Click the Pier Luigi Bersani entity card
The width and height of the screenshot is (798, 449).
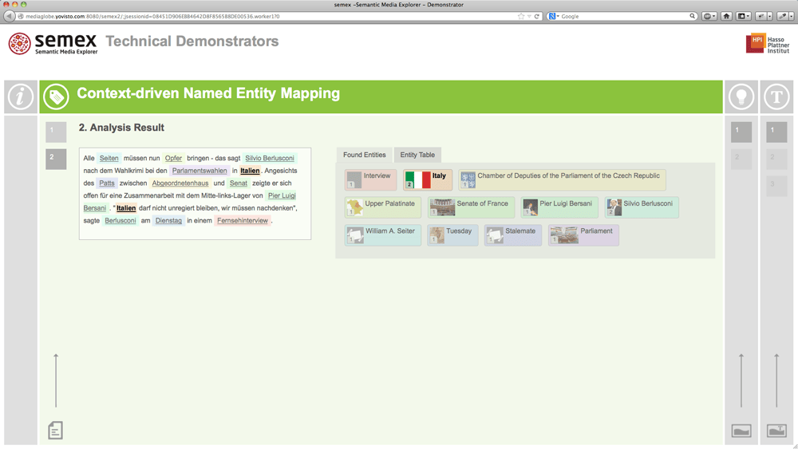tap(559, 207)
